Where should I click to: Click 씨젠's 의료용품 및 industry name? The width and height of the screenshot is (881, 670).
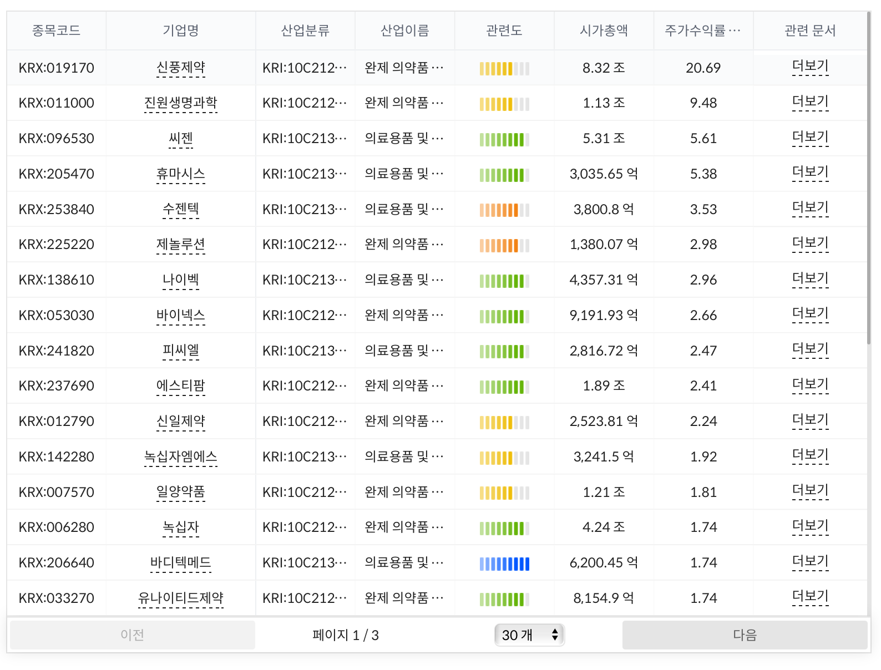[405, 139]
